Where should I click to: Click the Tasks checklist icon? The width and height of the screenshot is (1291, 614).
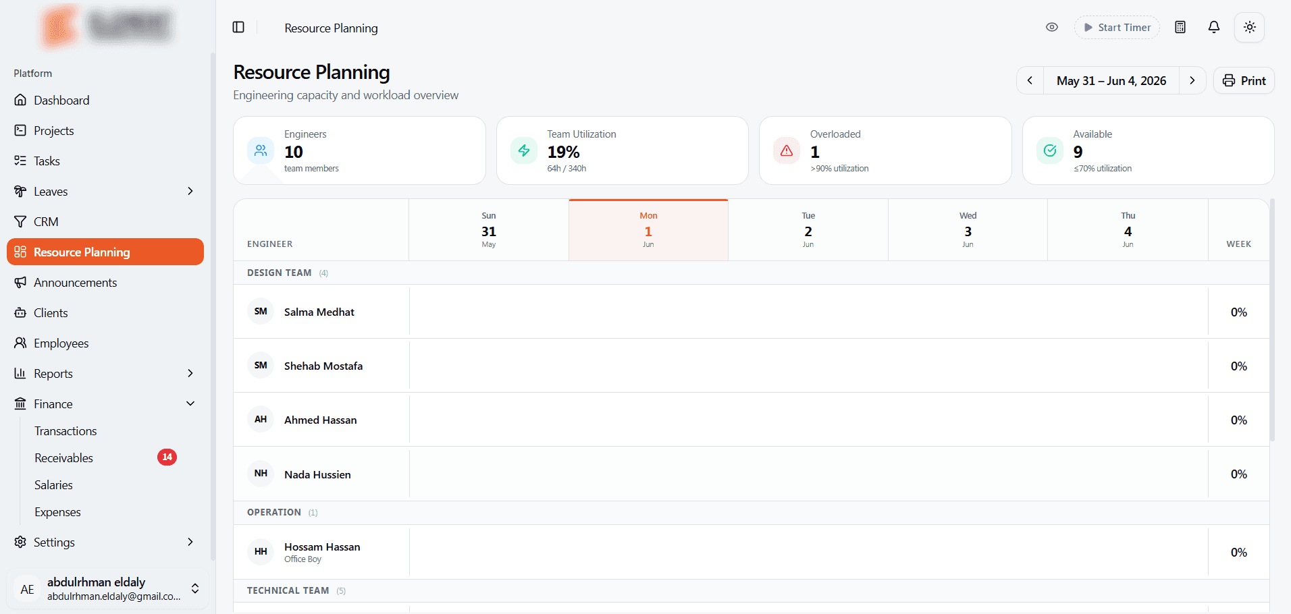tap(20, 161)
